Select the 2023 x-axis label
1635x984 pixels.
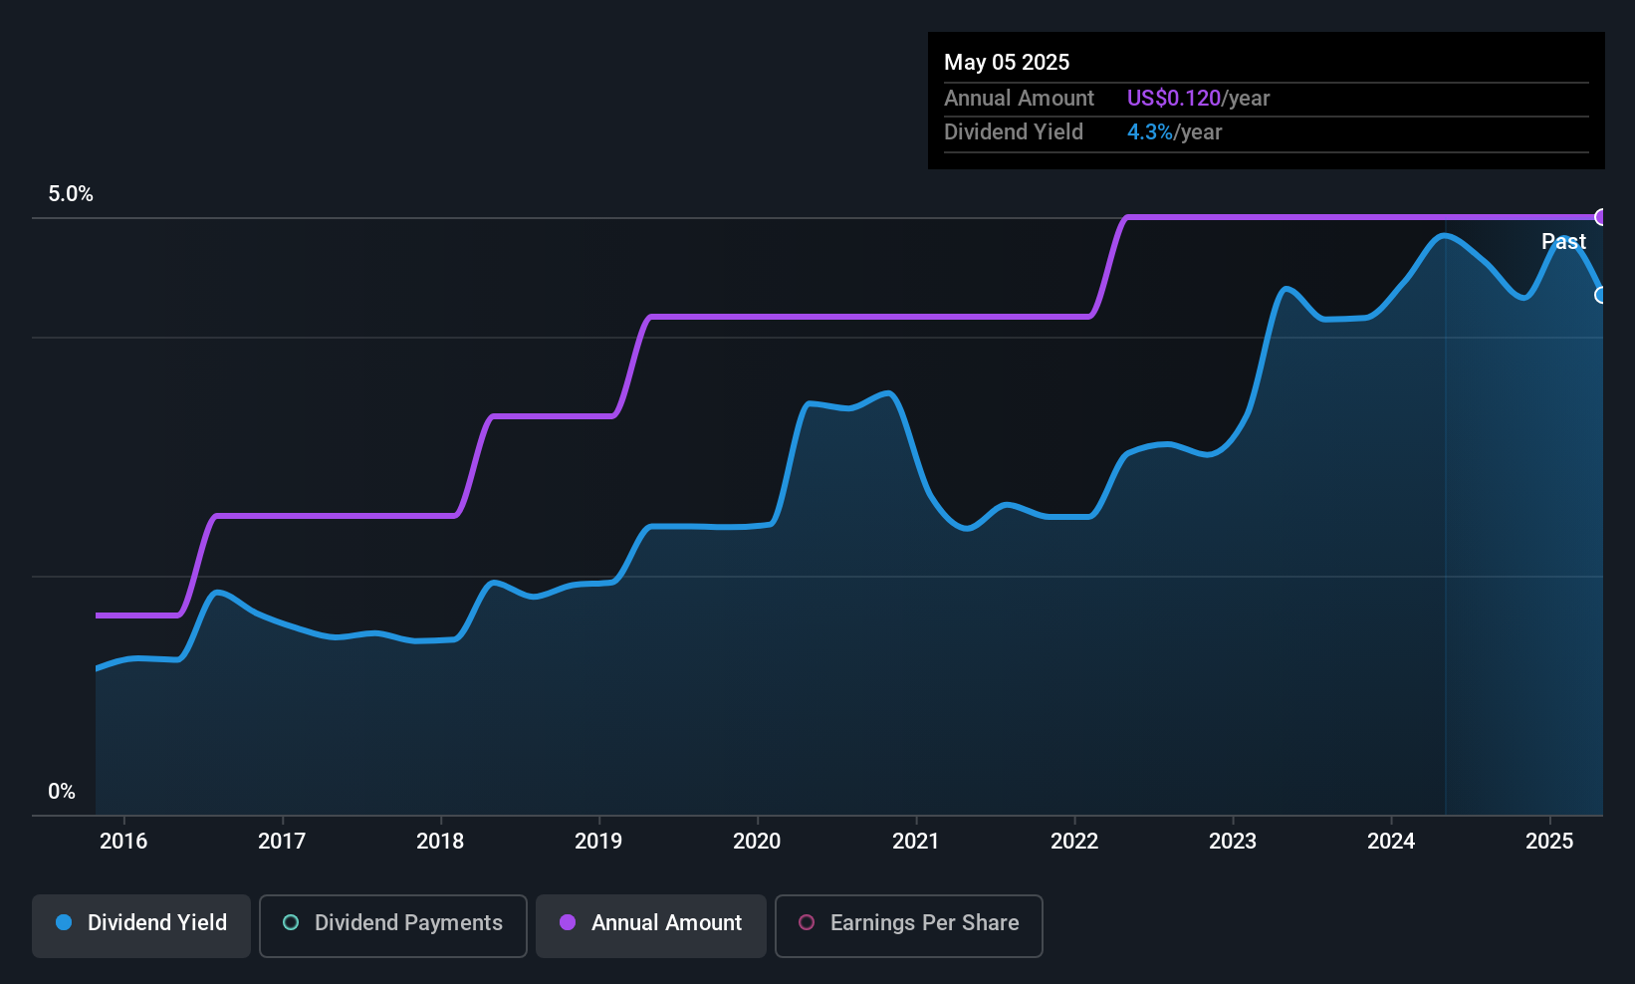[x=1233, y=841]
